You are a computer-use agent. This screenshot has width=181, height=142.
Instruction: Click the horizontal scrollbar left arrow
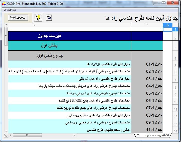pos(10,135)
